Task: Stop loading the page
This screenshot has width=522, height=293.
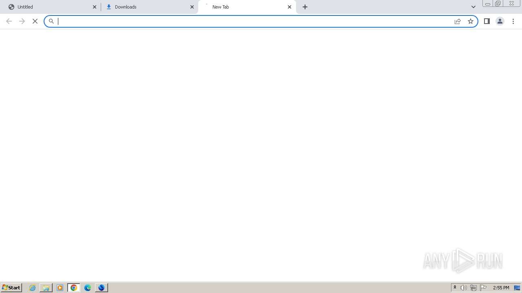Action: (x=35, y=21)
